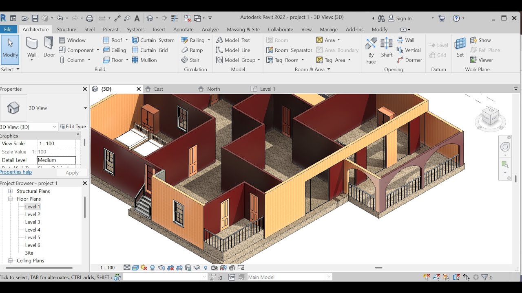Click Temporary Hide/Isolate sunglasses icon

point(197,268)
